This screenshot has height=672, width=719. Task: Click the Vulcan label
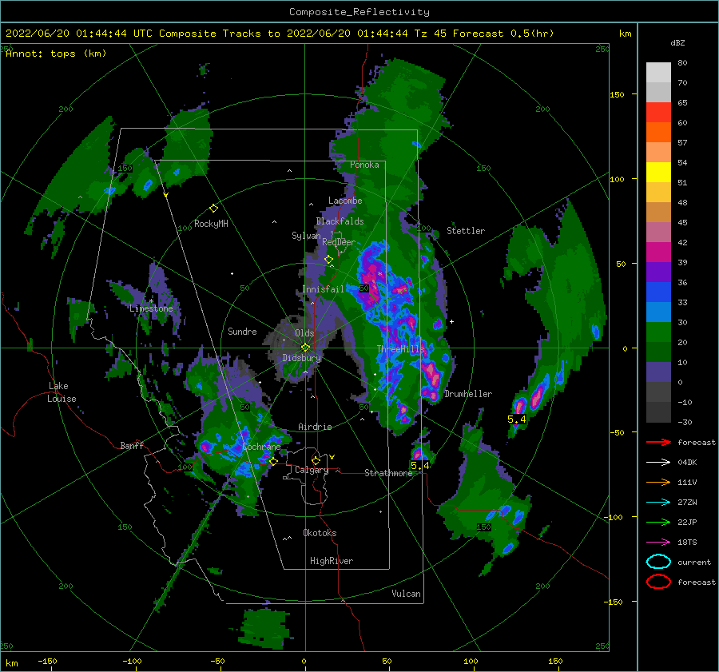point(406,594)
